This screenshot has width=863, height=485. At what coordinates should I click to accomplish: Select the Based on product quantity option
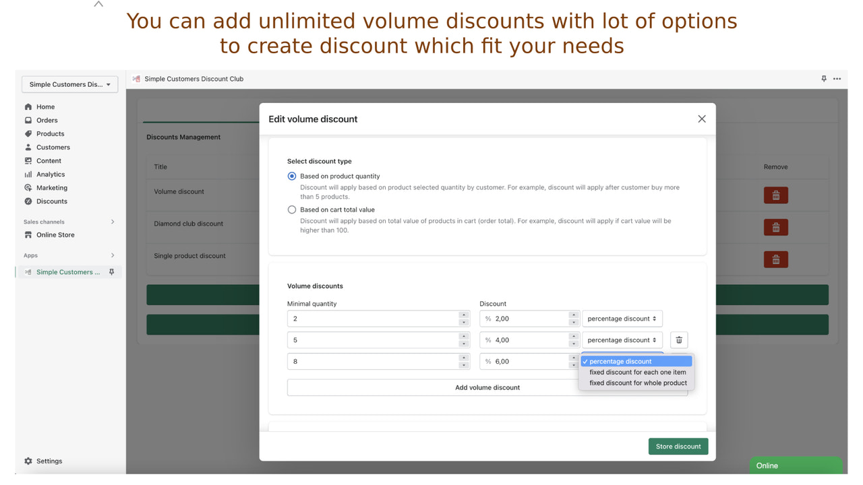[291, 176]
